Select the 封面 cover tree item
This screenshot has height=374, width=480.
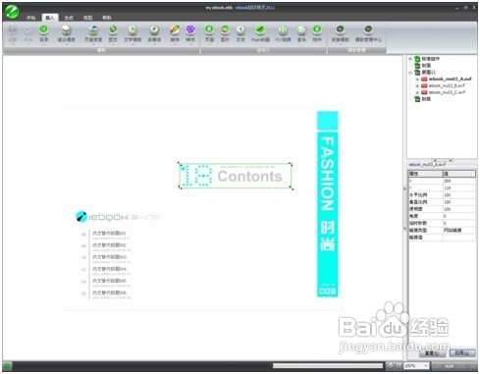426,66
